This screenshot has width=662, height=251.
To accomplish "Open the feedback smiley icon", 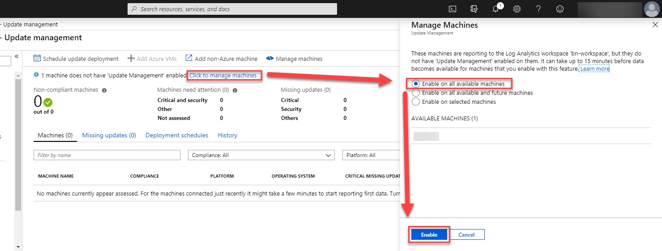I will point(560,9).
